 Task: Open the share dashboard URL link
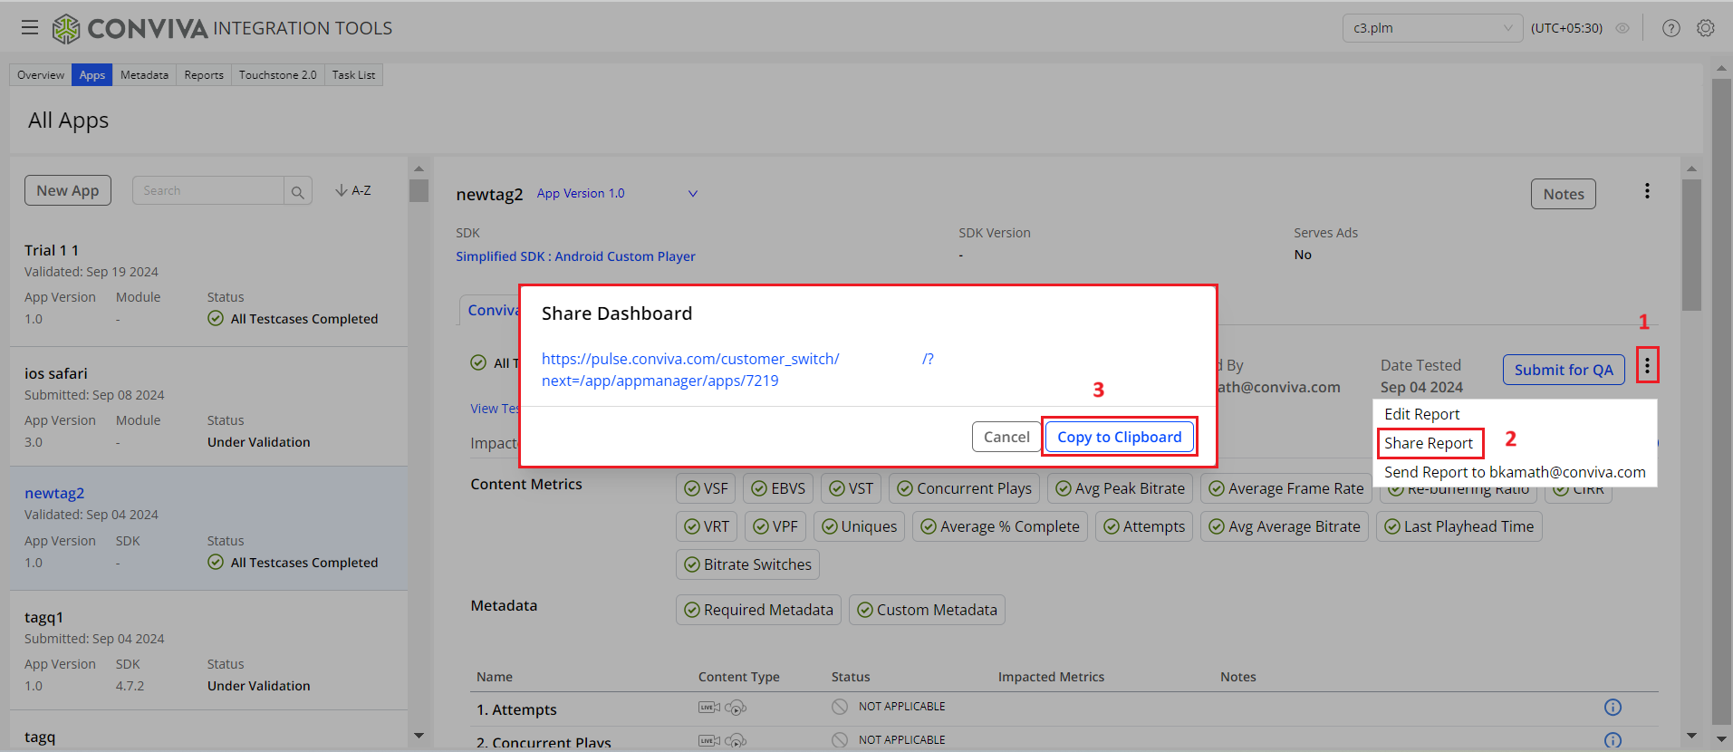(737, 370)
